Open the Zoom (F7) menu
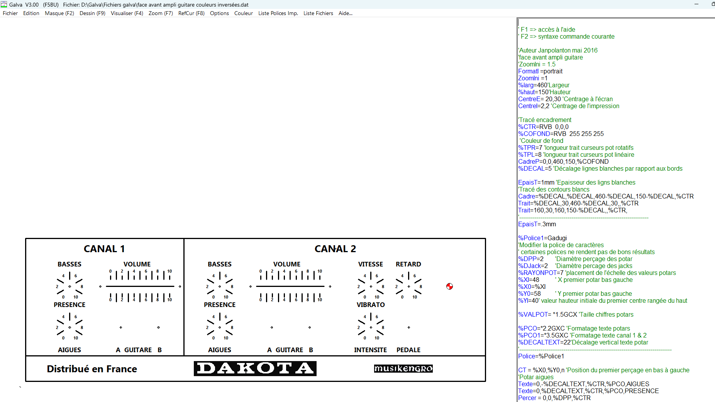Image resolution: width=715 pixels, height=402 pixels. coord(161,13)
